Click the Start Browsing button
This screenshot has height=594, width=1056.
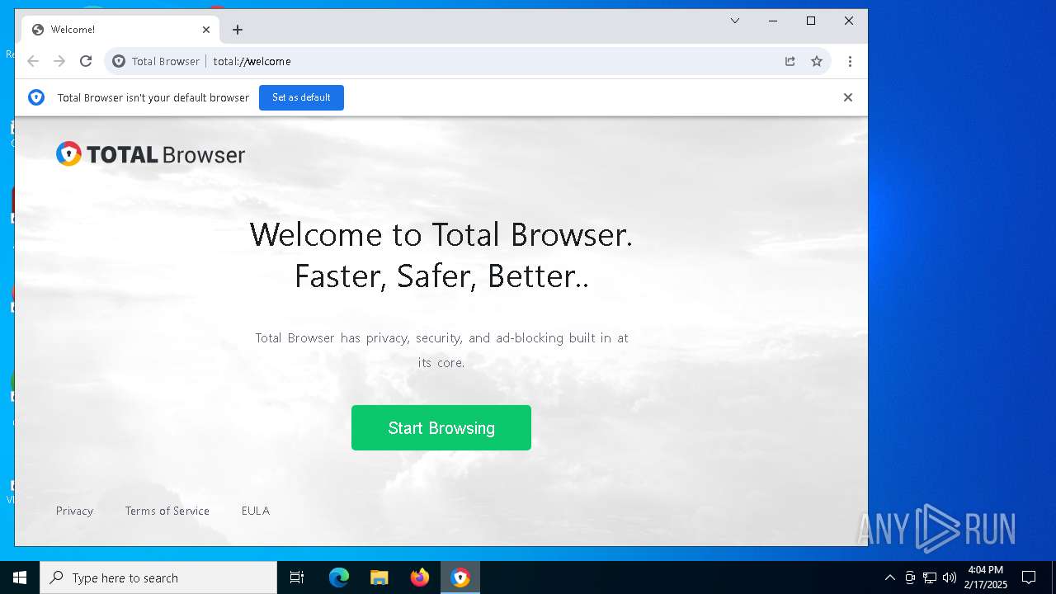click(x=441, y=427)
